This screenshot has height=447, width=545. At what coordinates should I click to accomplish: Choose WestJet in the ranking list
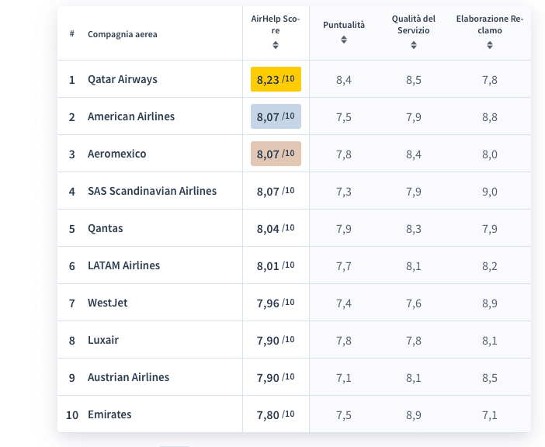tap(107, 303)
